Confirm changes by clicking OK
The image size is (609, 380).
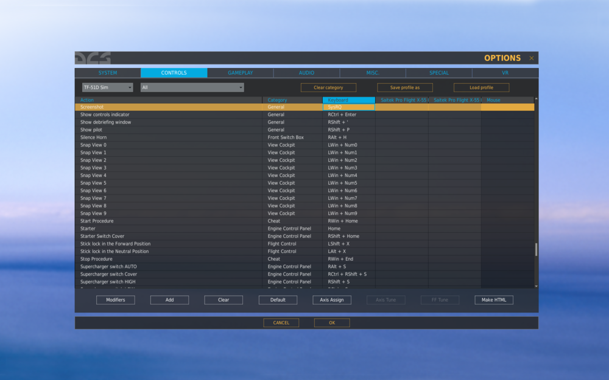[x=331, y=322]
